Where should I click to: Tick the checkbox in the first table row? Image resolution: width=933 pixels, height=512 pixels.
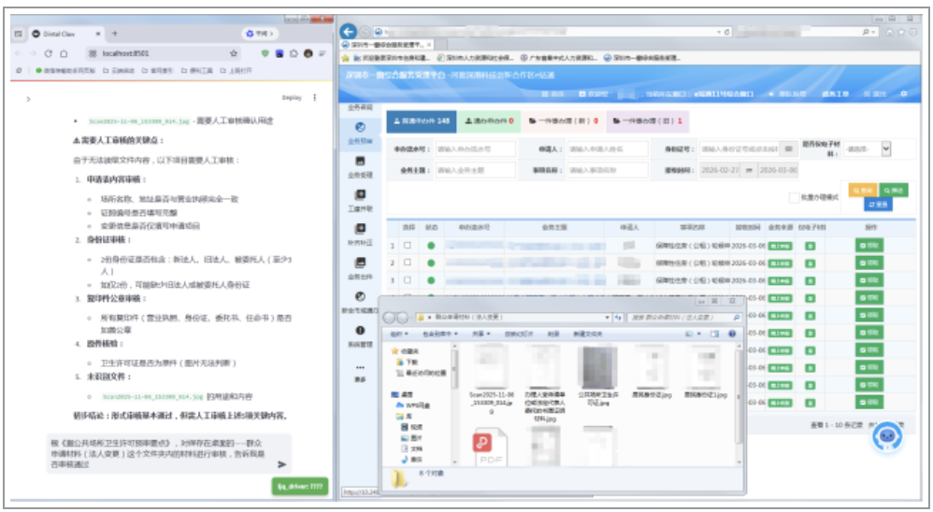407,246
